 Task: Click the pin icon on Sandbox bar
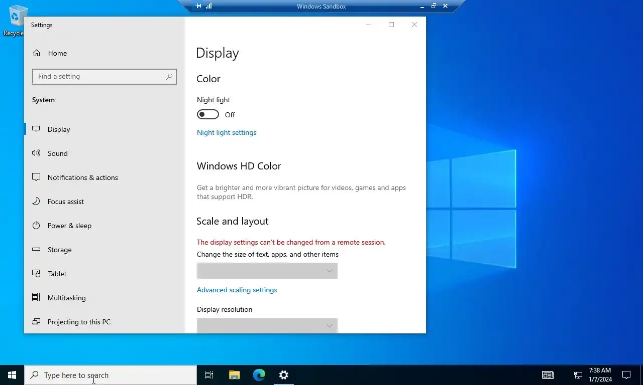click(x=198, y=6)
